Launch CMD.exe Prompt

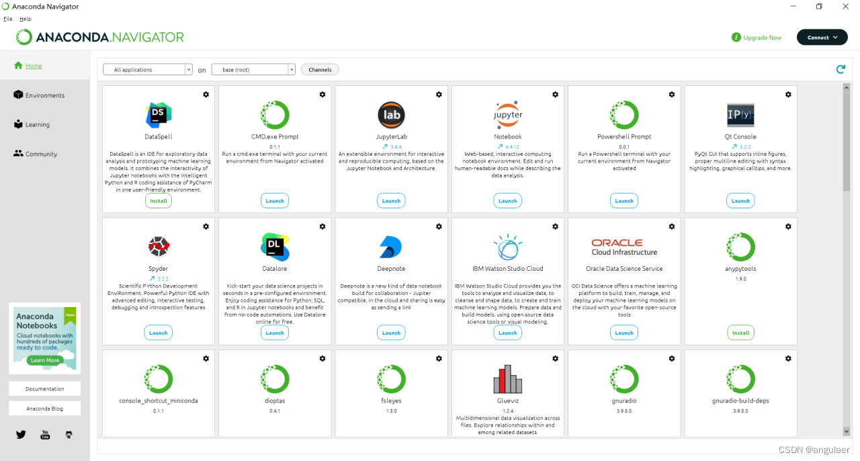point(275,200)
